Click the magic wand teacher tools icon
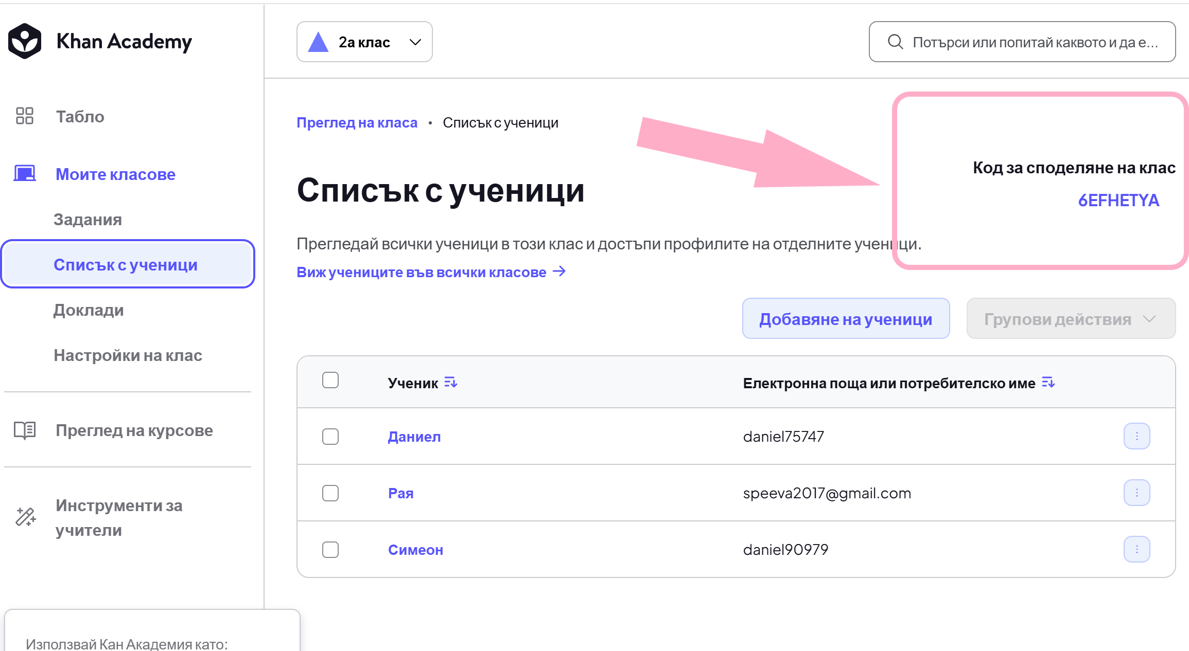Image resolution: width=1189 pixels, height=651 pixels. tap(25, 517)
